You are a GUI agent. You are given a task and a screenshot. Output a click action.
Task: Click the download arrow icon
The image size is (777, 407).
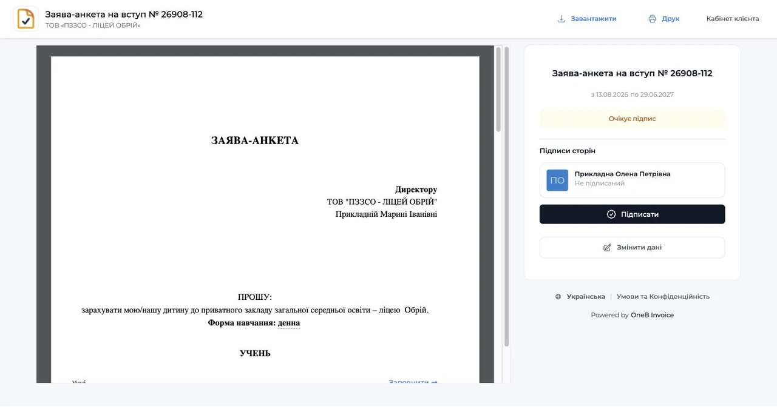click(562, 19)
